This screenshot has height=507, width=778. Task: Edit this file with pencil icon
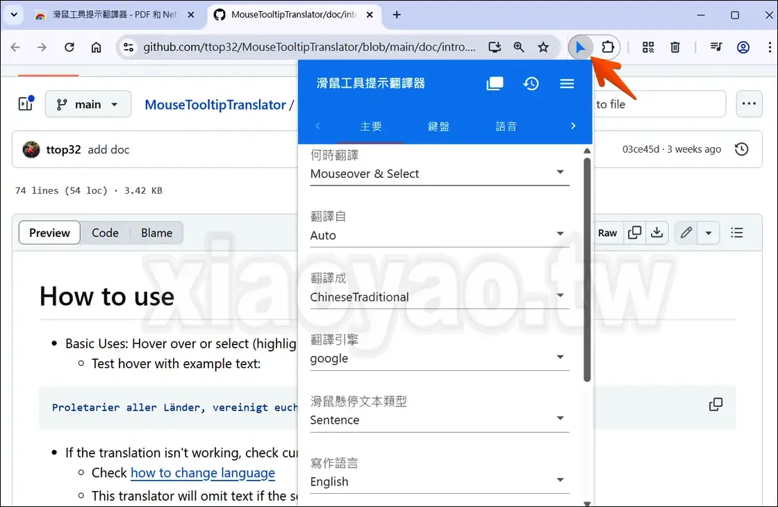coord(686,233)
